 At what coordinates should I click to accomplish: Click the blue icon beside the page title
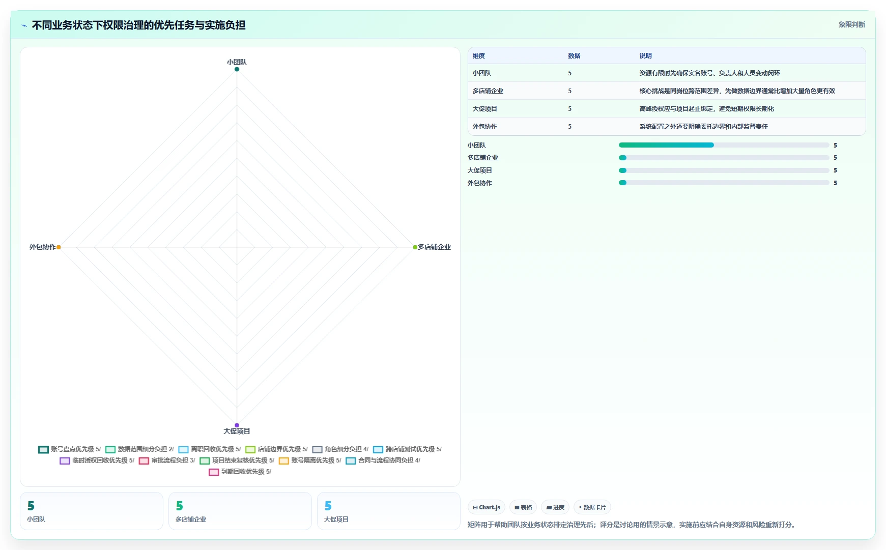(x=24, y=25)
